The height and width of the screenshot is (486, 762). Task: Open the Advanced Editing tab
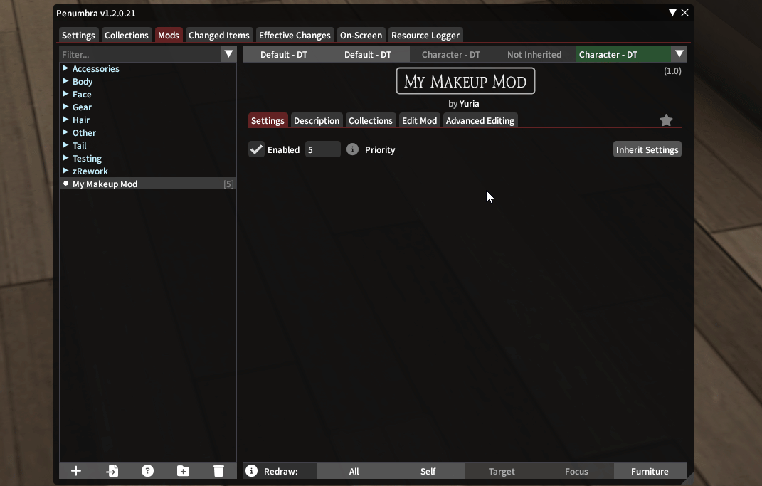pyautogui.click(x=480, y=120)
